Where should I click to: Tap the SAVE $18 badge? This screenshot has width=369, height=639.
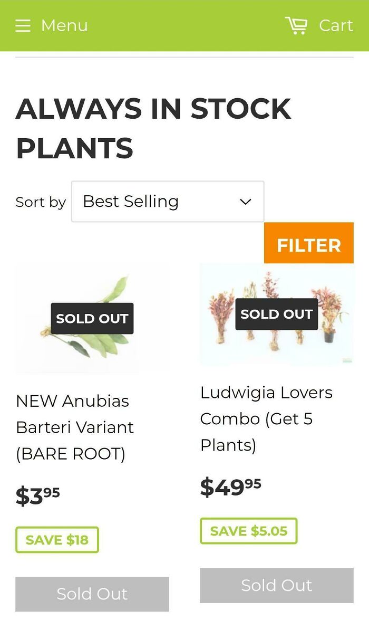(x=57, y=539)
